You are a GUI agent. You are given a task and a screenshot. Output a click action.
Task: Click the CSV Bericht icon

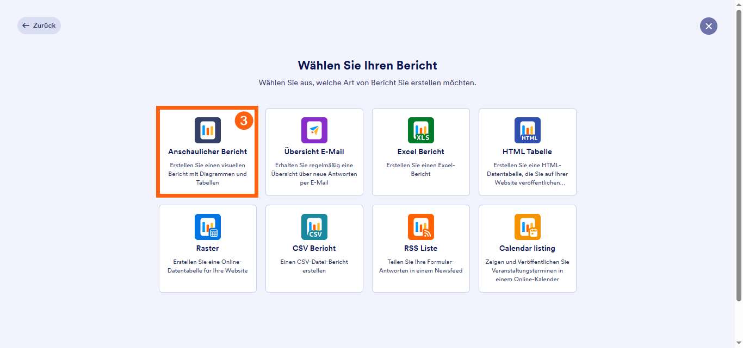[314, 226]
